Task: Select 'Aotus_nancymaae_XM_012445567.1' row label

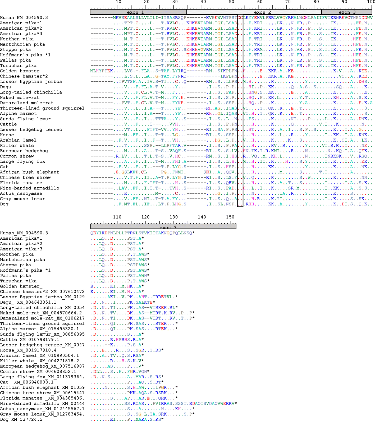Action: (42, 409)
